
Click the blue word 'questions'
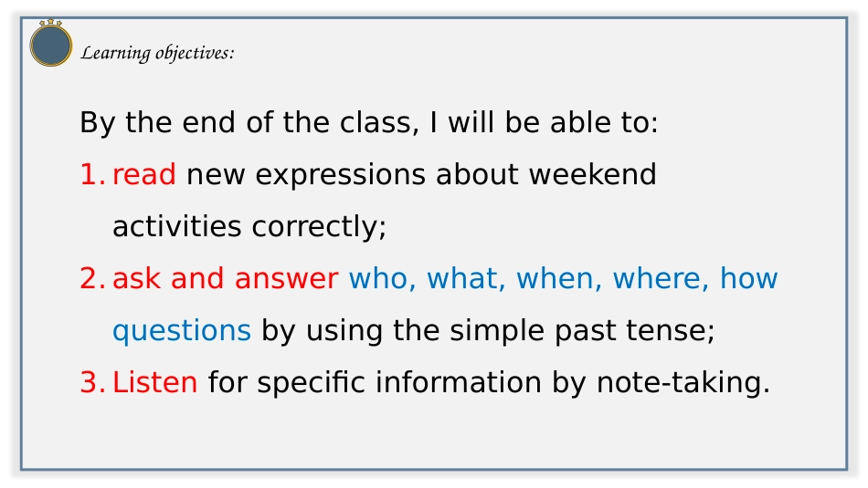tap(182, 331)
